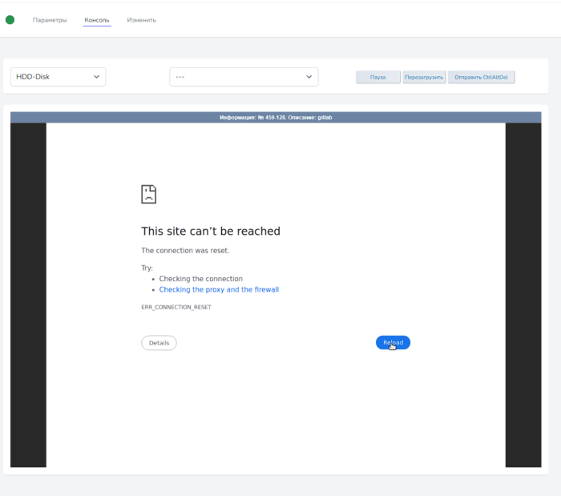This screenshot has height=496, width=561.
Task: Click the ERR_CONNECTION_RESET error code text
Action: pos(176,307)
